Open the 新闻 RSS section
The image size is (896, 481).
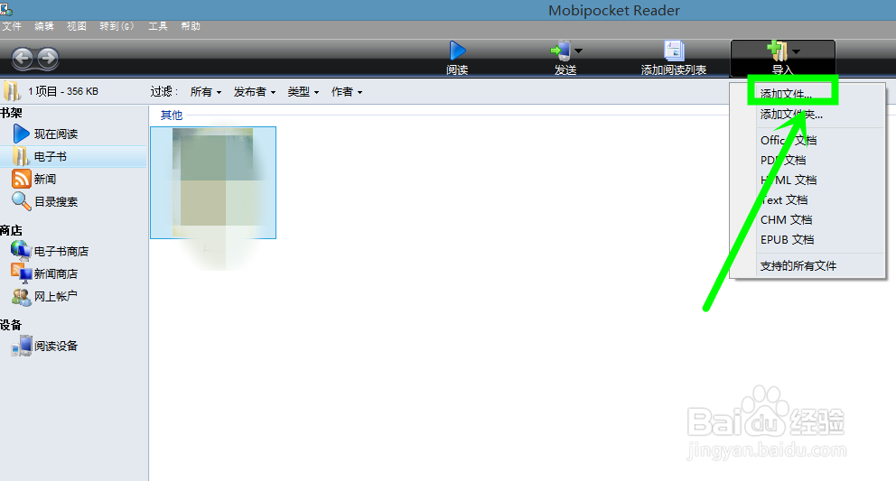pos(44,180)
